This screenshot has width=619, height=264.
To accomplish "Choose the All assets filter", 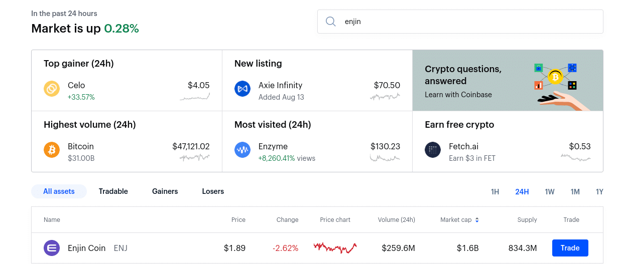I will point(59,191).
